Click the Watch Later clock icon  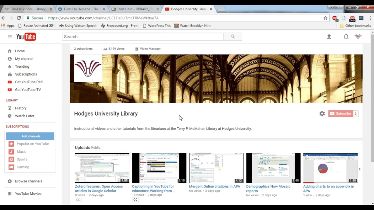[10, 116]
